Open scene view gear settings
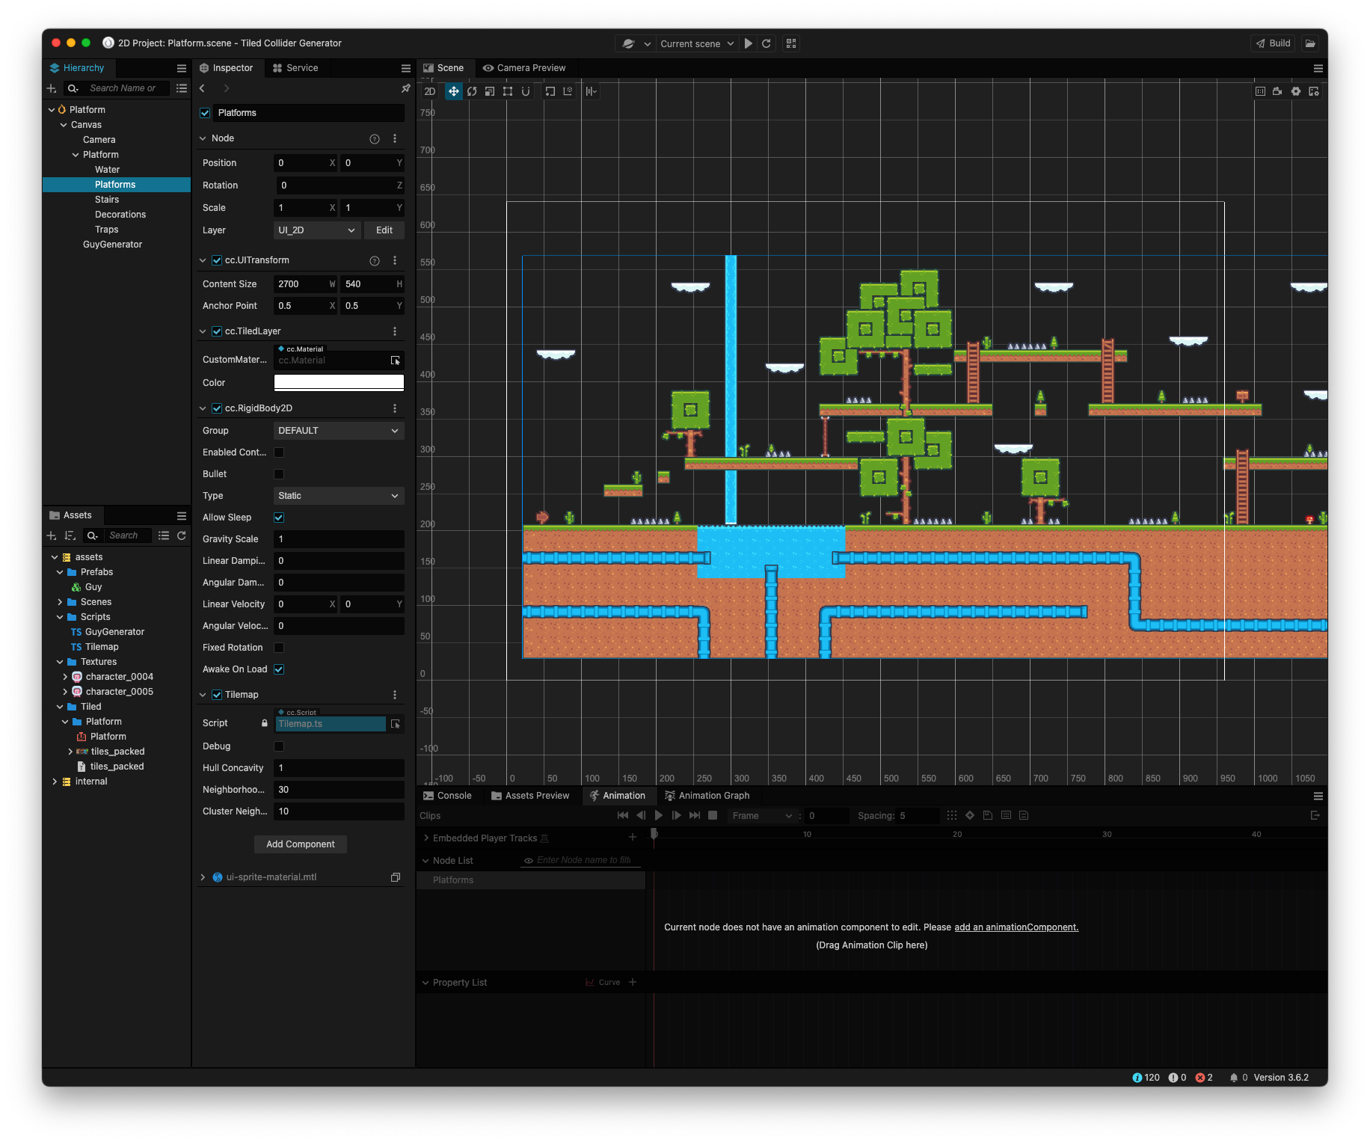 pyautogui.click(x=1296, y=91)
